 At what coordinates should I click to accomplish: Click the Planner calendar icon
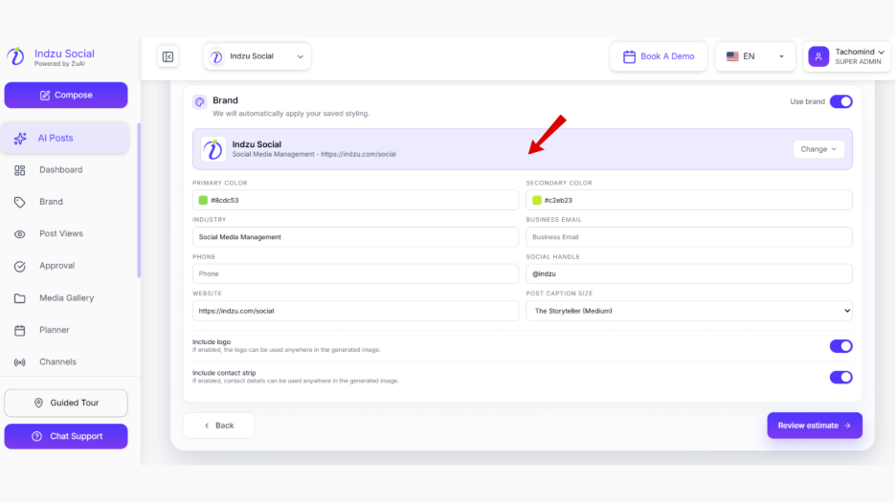[19, 330]
